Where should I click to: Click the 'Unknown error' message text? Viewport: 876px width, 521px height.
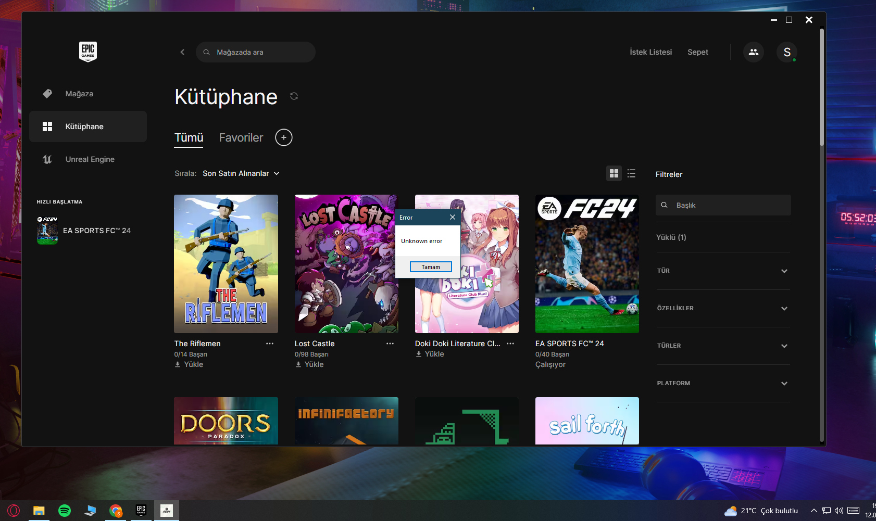421,241
